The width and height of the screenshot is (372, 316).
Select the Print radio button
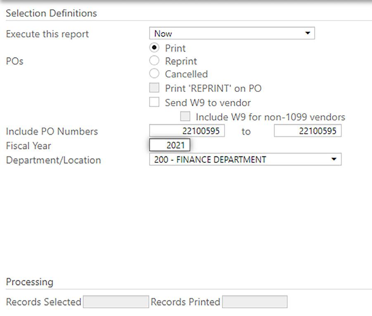154,48
